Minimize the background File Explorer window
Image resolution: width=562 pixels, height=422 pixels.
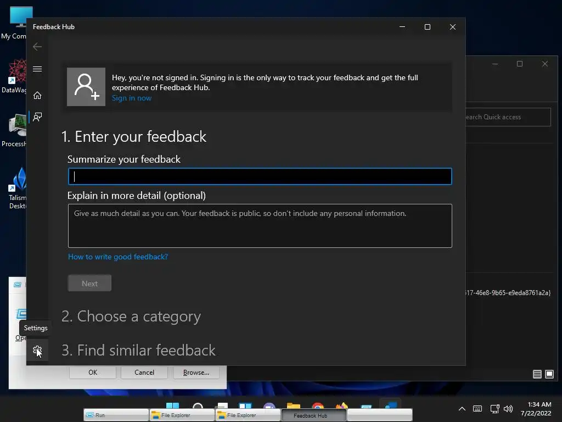coord(495,64)
